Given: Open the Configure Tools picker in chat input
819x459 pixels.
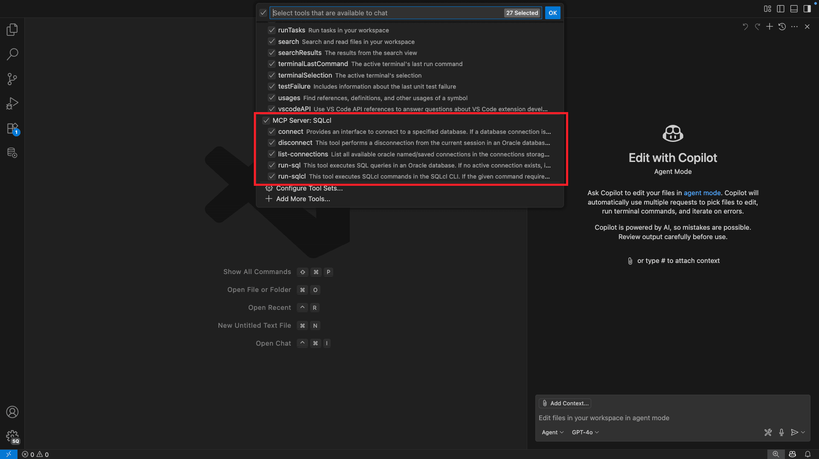Looking at the screenshot, I should (768, 432).
